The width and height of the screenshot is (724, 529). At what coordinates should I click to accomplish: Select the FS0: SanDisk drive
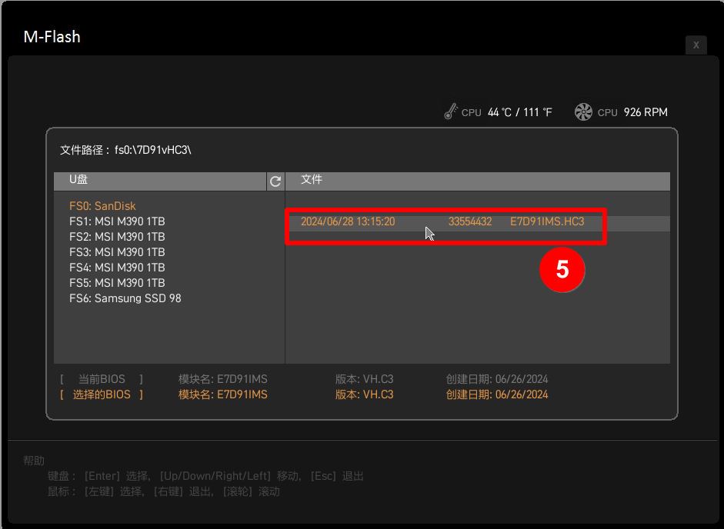click(102, 206)
